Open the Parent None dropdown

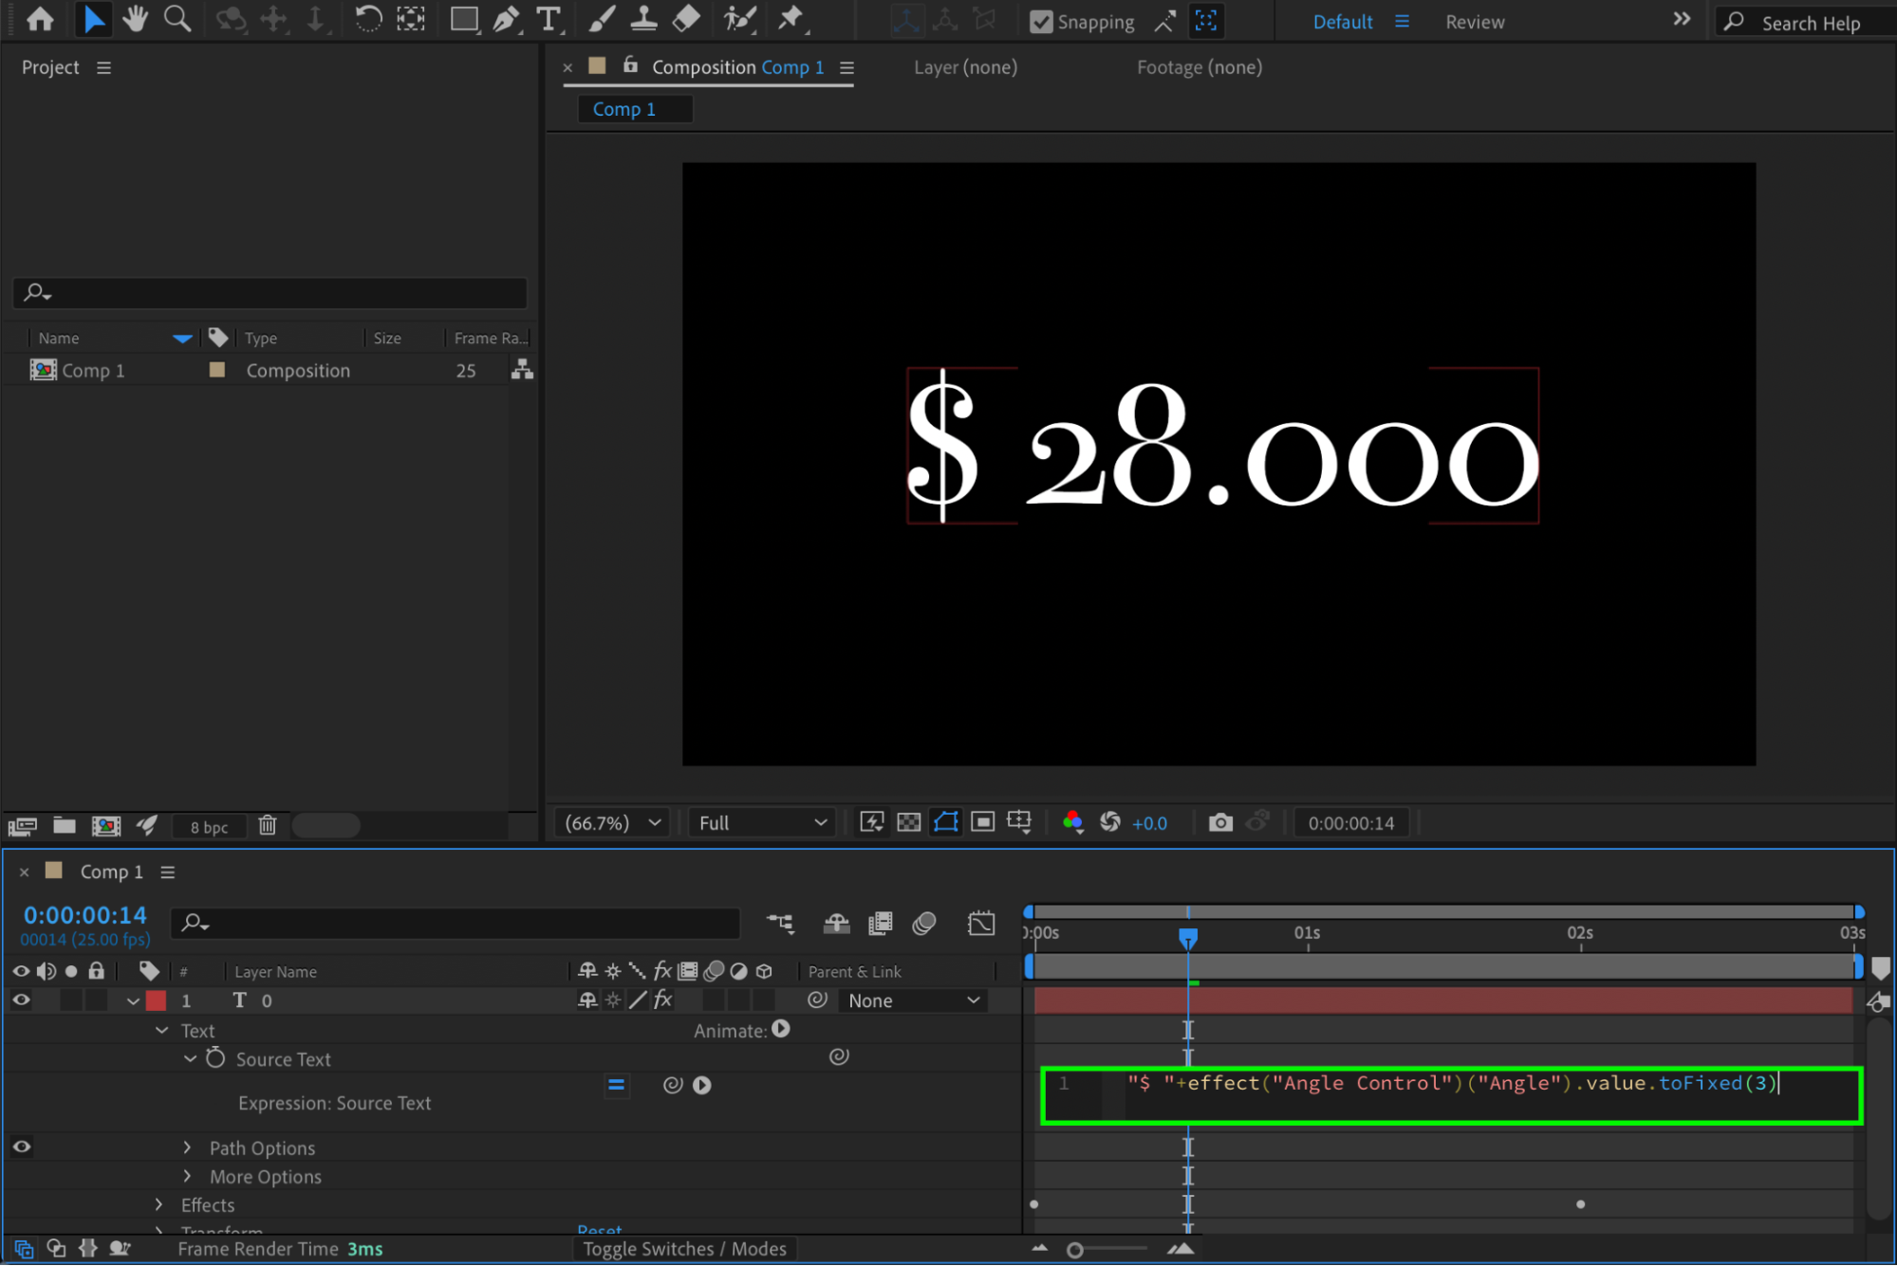point(913,1000)
